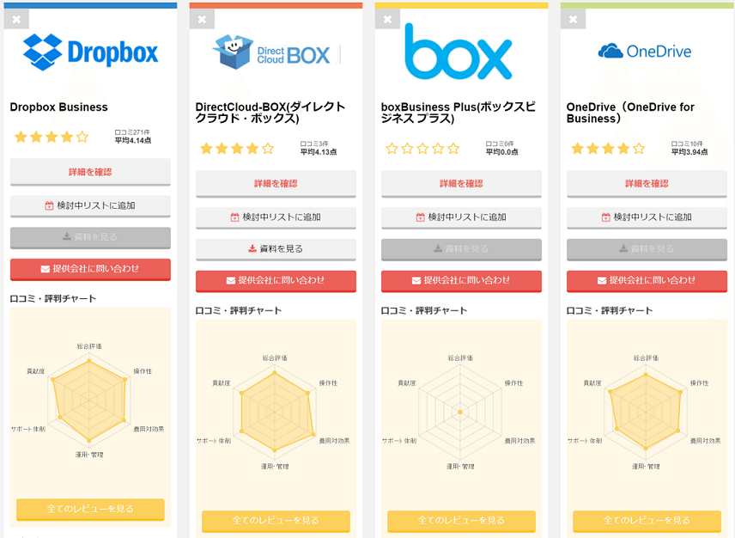Viewport: 735px width, 538px height.
Task: Click 口コミ3件 review count text
Action: [x=314, y=144]
